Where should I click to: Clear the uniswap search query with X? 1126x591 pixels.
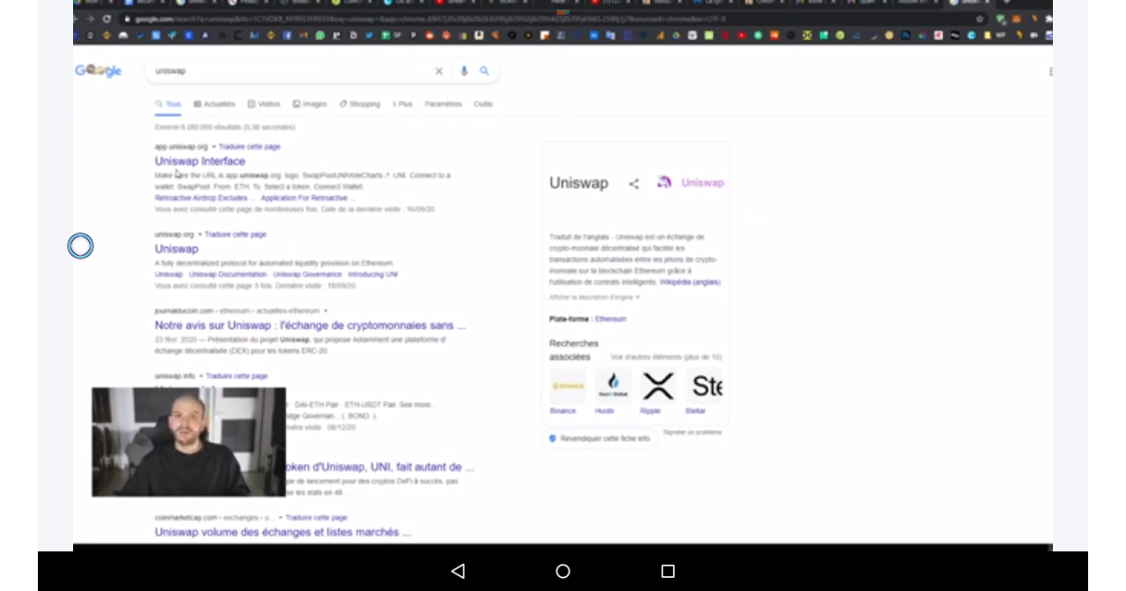(x=439, y=71)
